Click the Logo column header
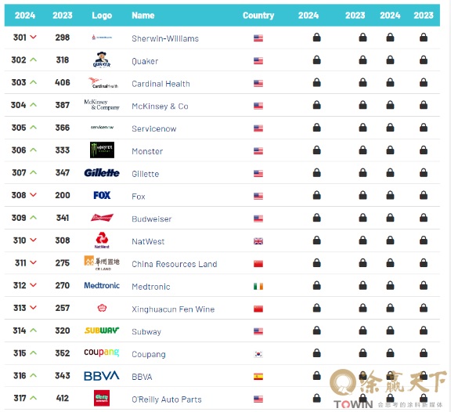Screen dimensions: 451x412 [x=102, y=15]
